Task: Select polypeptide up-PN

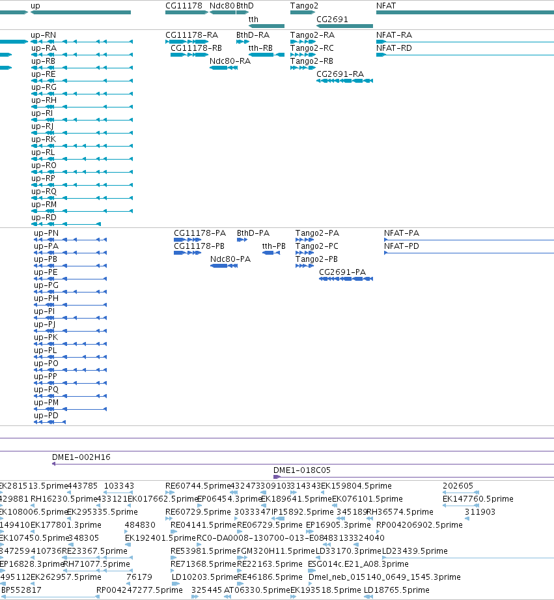Action: coord(70,240)
